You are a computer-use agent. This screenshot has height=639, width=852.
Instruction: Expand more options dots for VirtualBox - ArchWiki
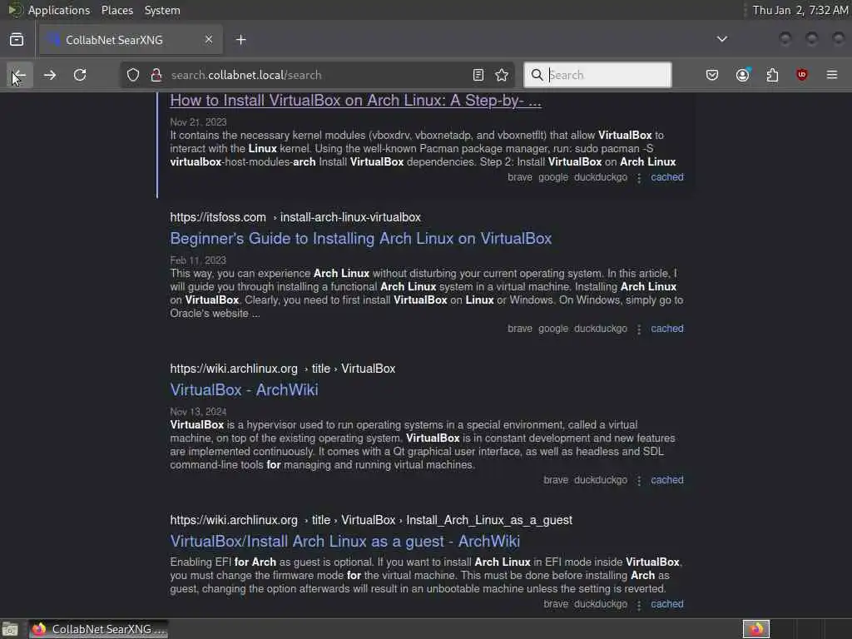pos(639,481)
